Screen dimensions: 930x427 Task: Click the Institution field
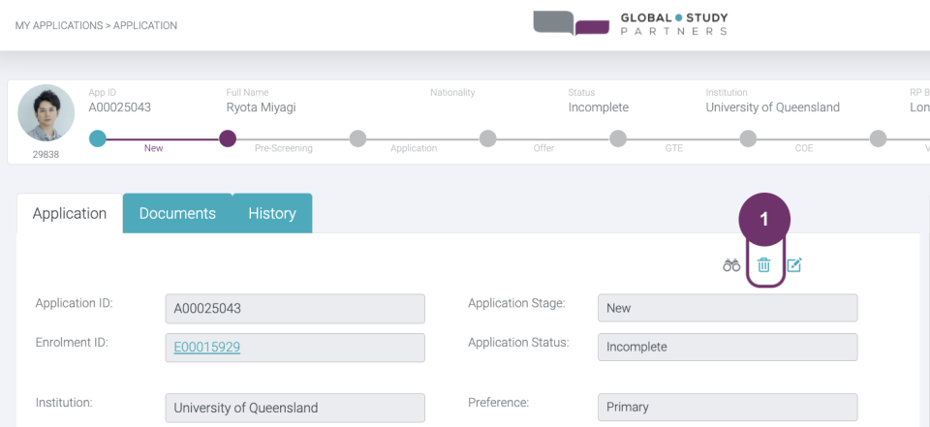pyautogui.click(x=294, y=408)
